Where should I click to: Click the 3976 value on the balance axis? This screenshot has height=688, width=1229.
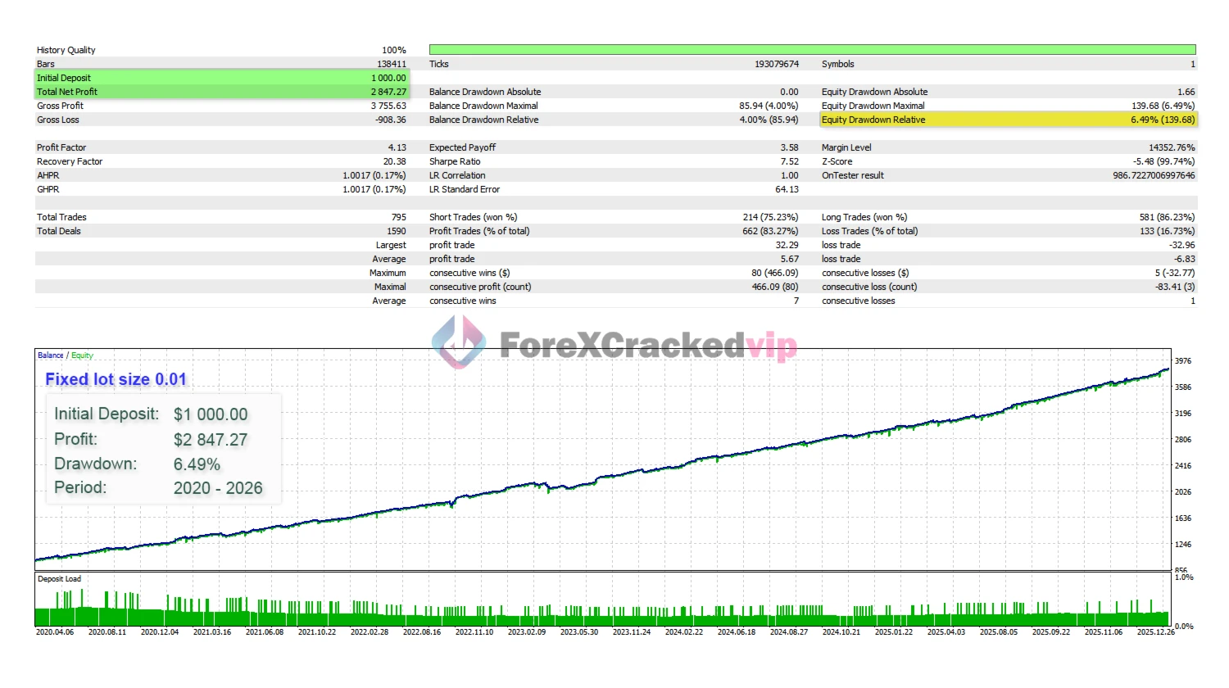pos(1183,361)
